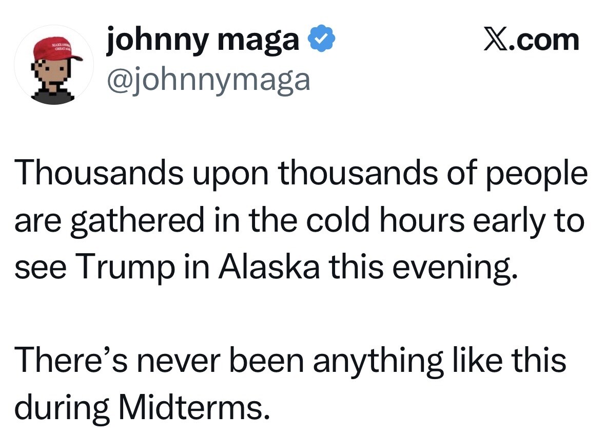Click the X.com watermark text
The width and height of the screenshot is (605, 433).
(x=532, y=40)
